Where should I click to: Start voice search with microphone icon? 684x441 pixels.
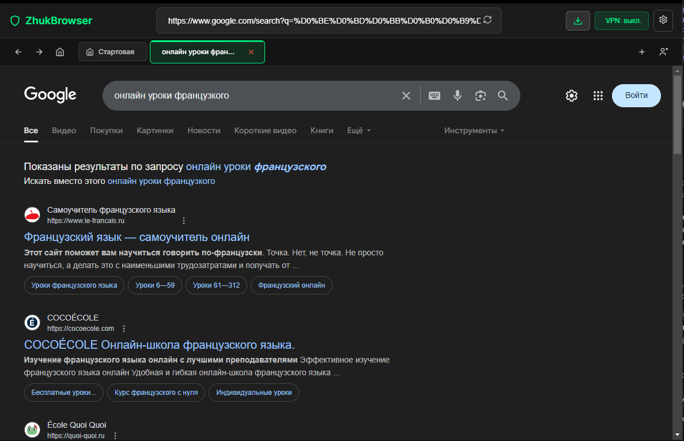[457, 96]
